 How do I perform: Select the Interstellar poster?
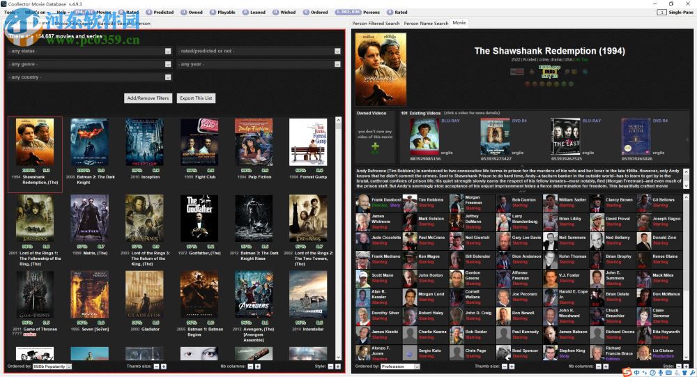click(x=308, y=294)
